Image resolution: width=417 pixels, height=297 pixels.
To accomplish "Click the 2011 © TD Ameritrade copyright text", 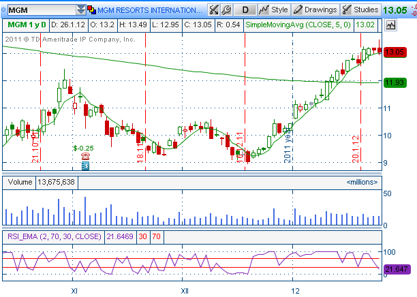I will pyautogui.click(x=70, y=40).
